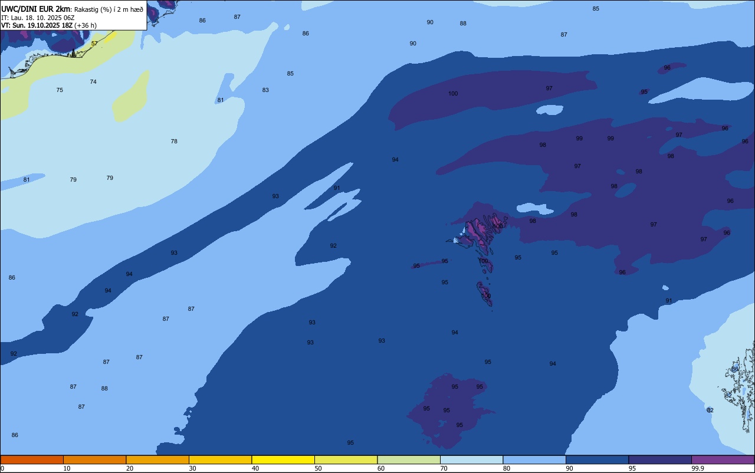Click the light blue 80–90 legend swatch

point(534,459)
